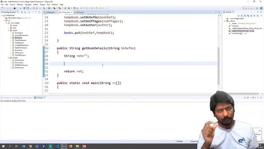The image size is (264, 149).
Task: Select the Java perspective icon
Action: click(x=261, y=8)
